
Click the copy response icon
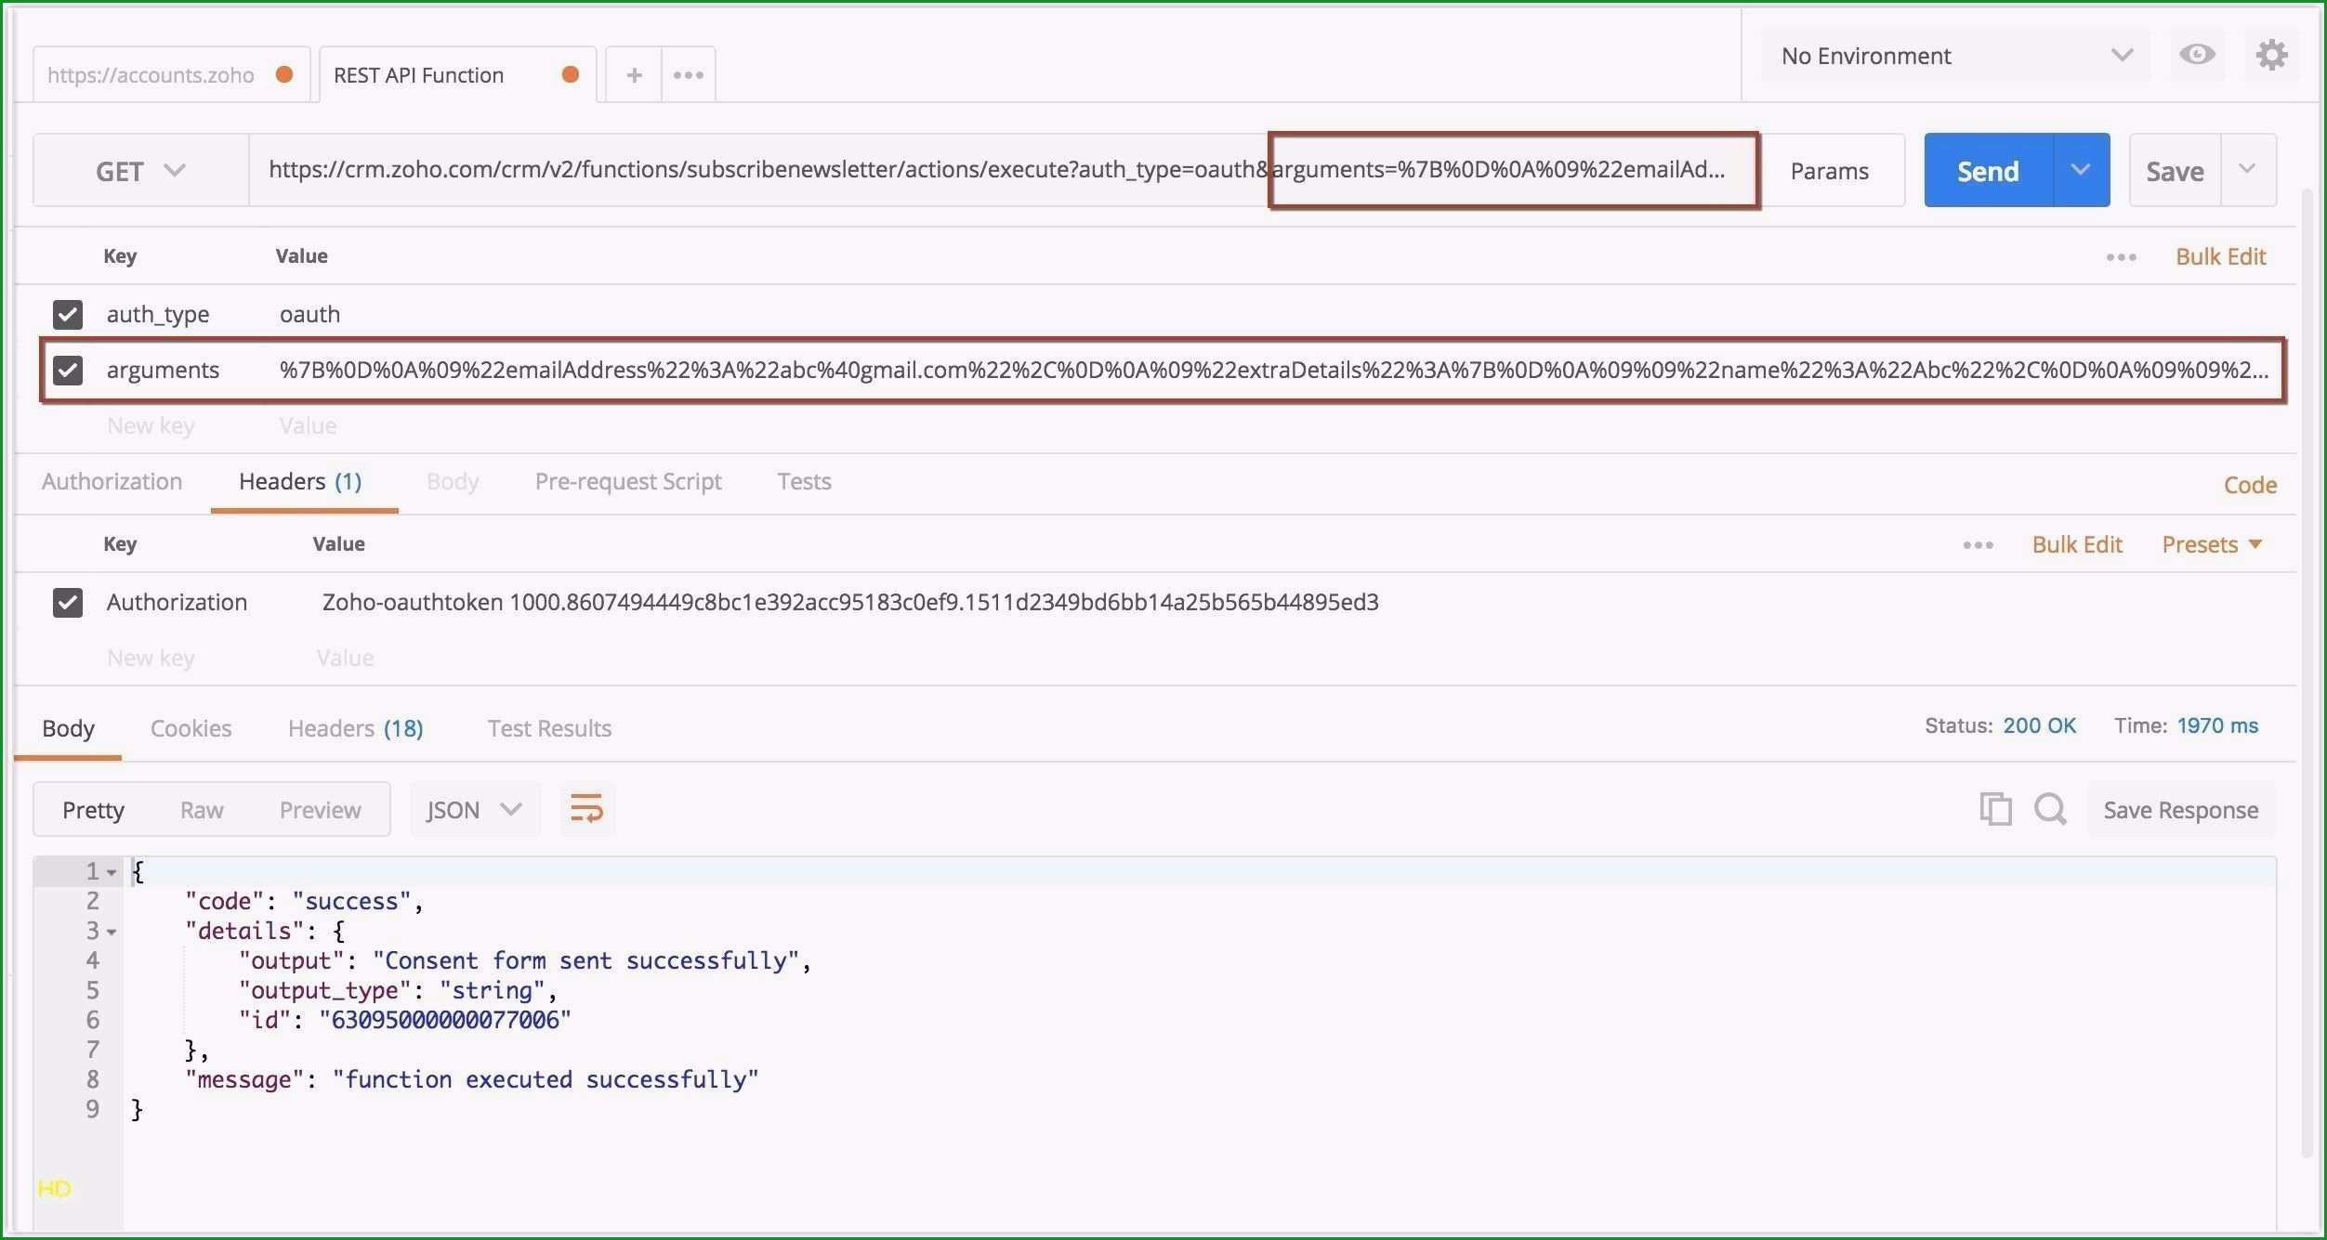(x=1993, y=808)
